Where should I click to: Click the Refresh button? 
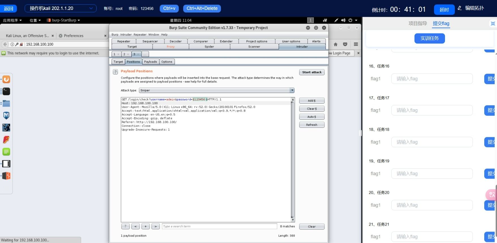(x=312, y=125)
